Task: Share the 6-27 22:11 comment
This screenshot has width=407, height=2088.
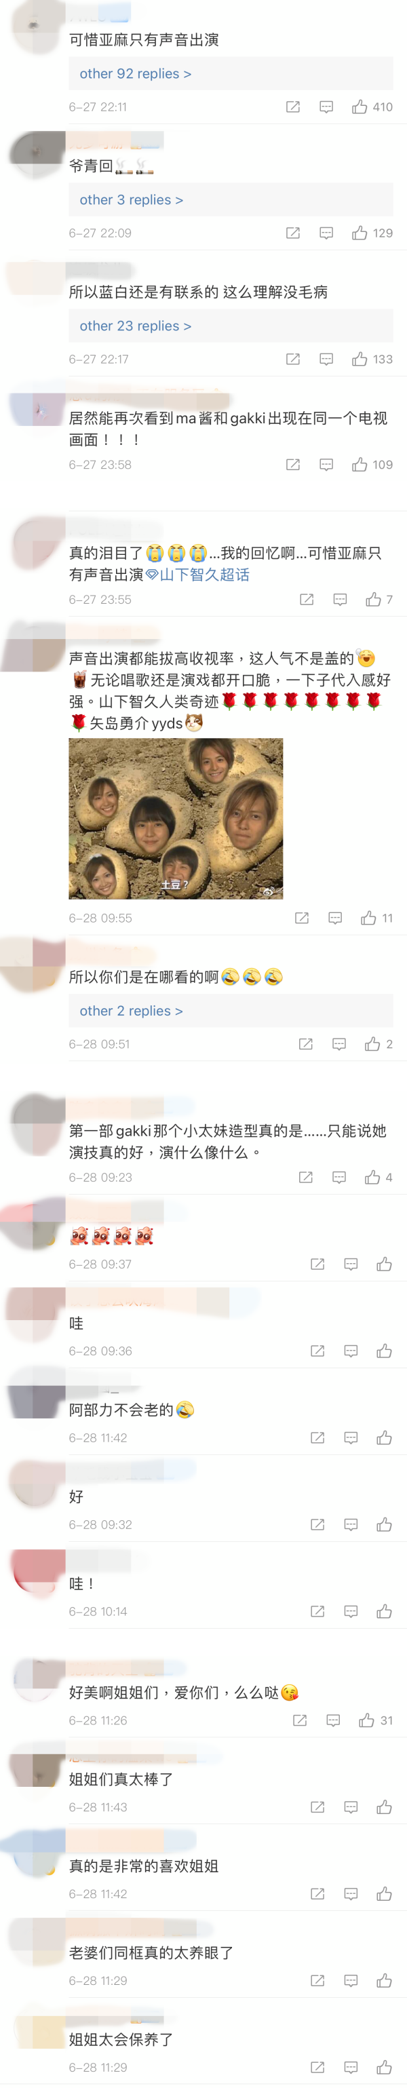Action: [294, 107]
